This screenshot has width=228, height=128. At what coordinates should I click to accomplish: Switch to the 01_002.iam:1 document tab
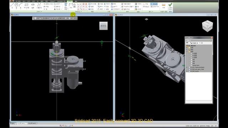coord(22,123)
